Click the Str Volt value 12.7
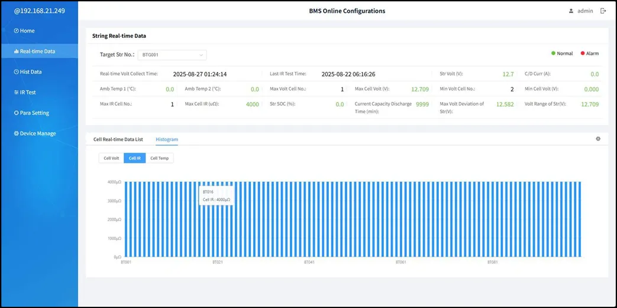This screenshot has height=308, width=617. point(508,74)
